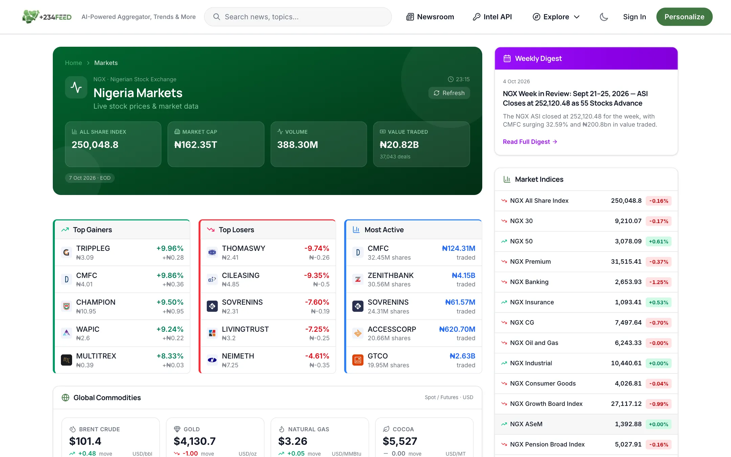This screenshot has height=457, width=731.
Task: Select the NGX Insurance index row
Action: 586,302
